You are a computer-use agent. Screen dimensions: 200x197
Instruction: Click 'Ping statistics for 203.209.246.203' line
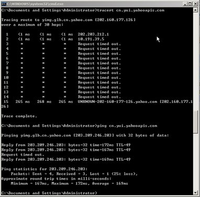(x=45, y=169)
